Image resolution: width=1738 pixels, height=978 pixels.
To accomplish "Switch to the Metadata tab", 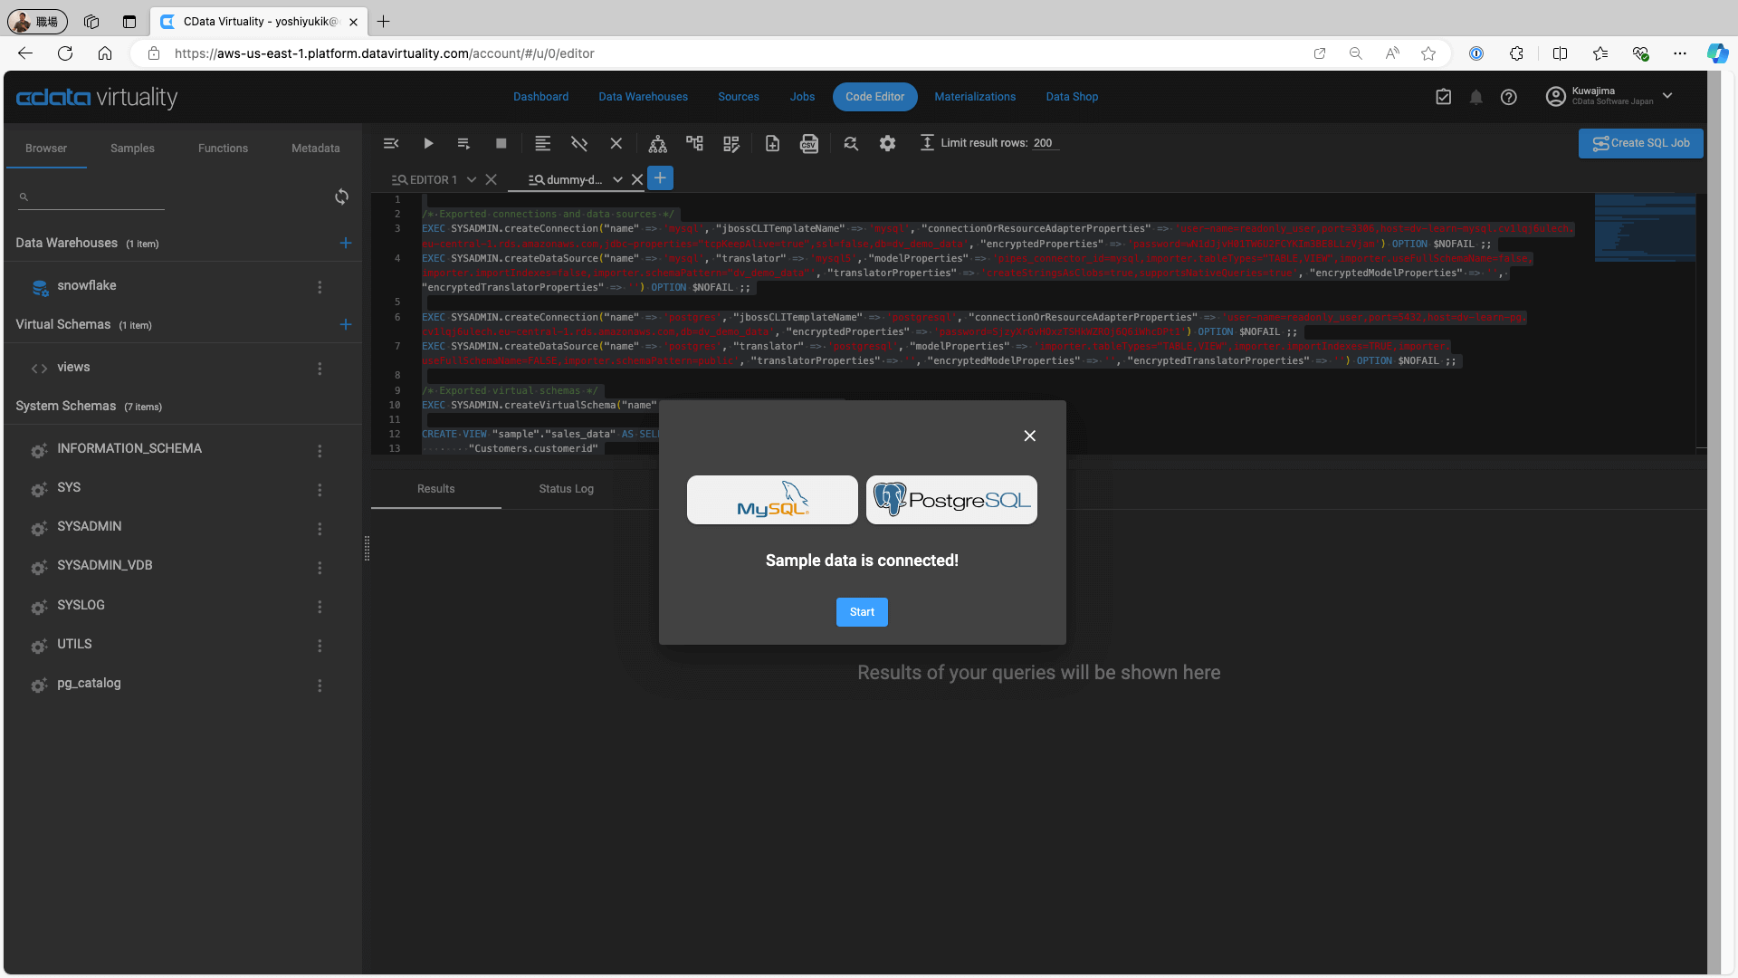I will pos(316,149).
